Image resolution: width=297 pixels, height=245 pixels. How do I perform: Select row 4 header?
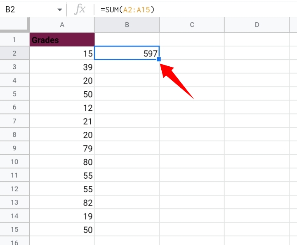tap(14, 80)
